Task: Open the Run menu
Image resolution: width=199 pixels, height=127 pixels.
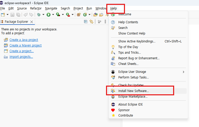Action: pos(89,8)
